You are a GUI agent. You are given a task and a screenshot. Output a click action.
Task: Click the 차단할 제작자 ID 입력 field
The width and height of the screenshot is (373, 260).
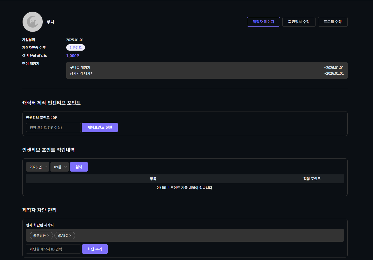(x=53, y=249)
